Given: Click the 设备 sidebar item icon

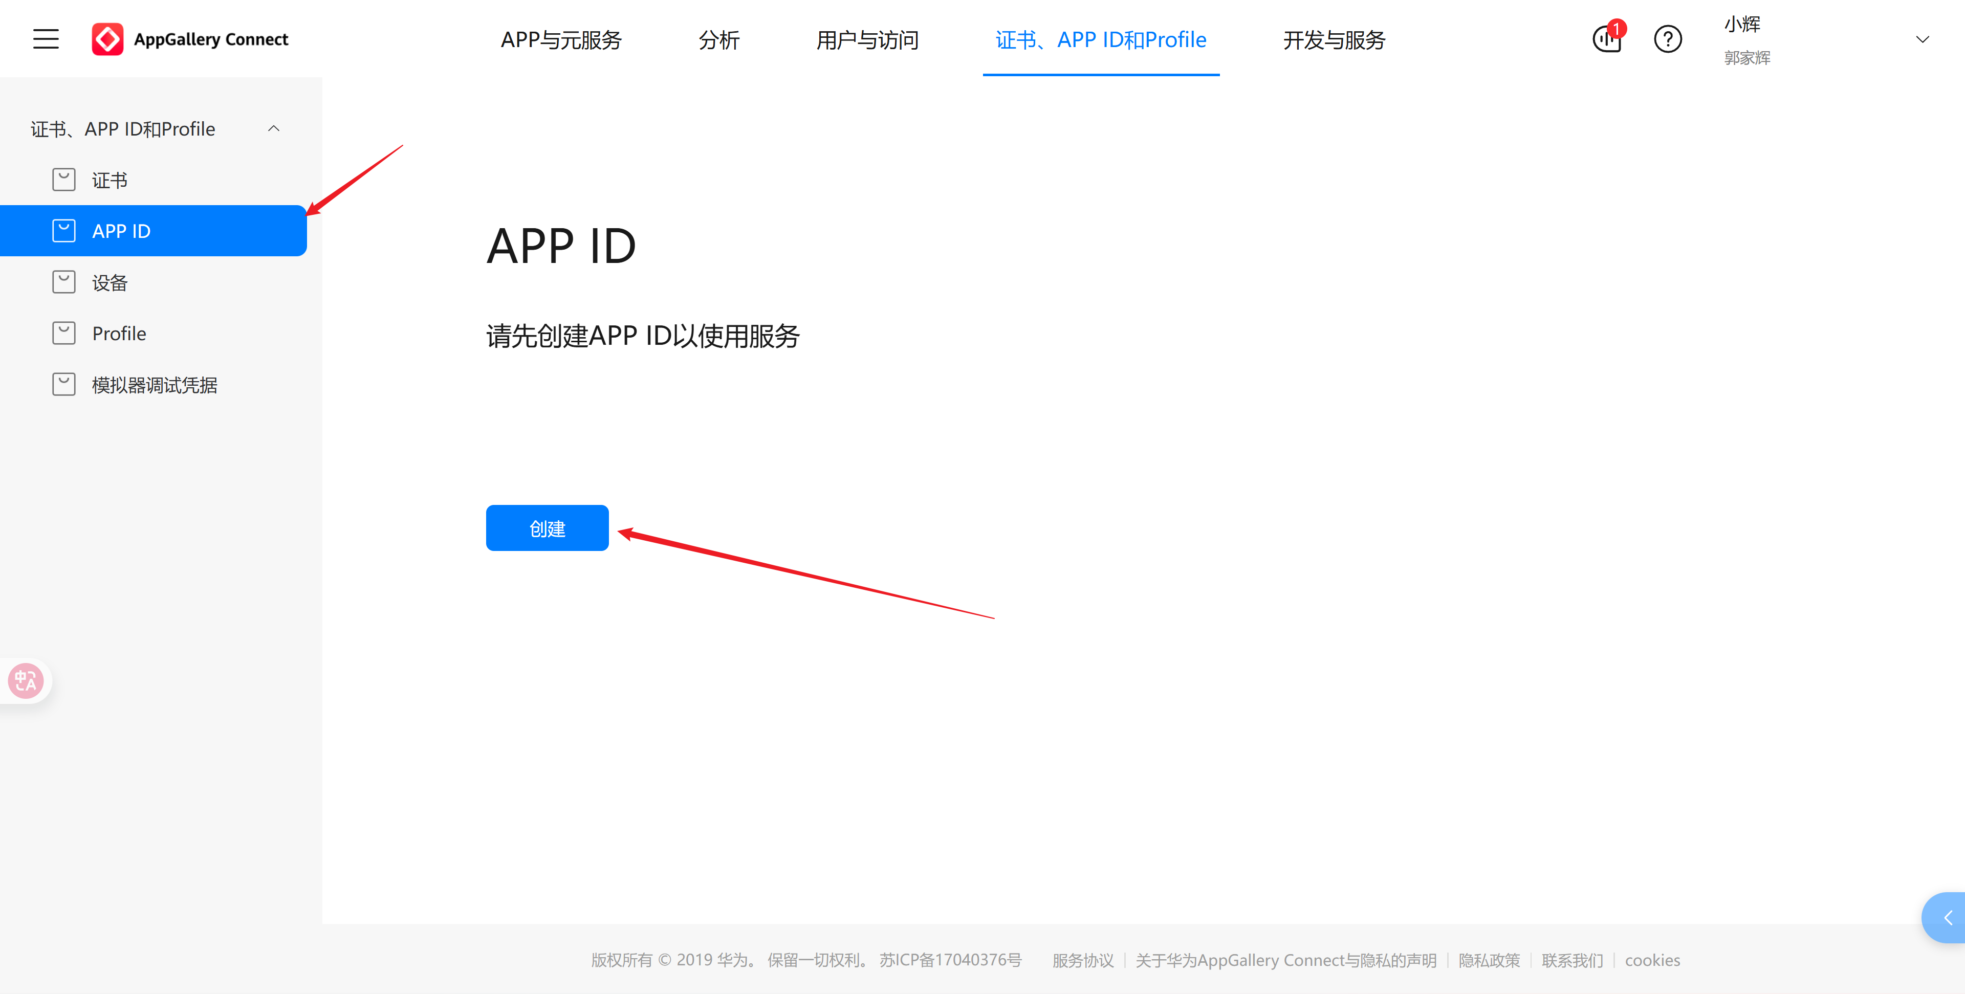Looking at the screenshot, I should click(x=65, y=281).
